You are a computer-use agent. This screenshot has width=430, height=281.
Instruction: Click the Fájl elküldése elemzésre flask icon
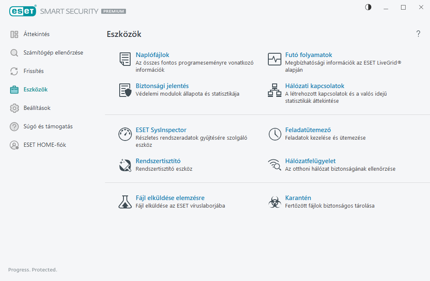(125, 202)
